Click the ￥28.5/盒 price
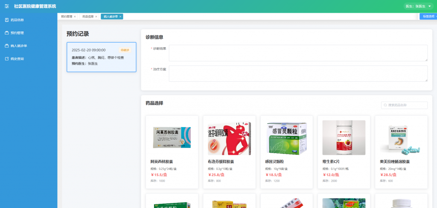 point(388,175)
